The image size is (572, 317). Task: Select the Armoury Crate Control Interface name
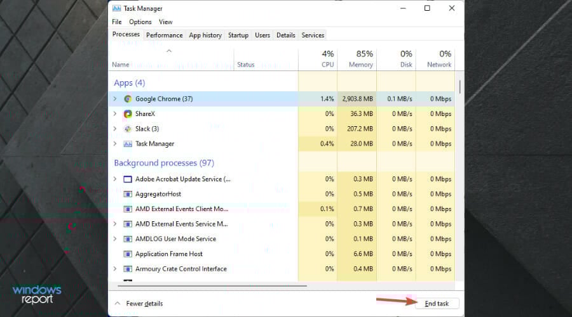[x=181, y=269]
